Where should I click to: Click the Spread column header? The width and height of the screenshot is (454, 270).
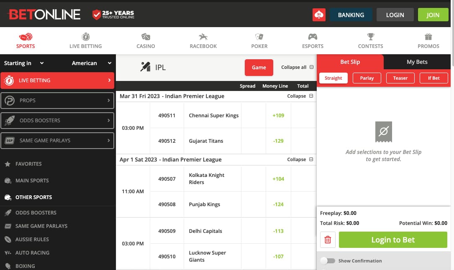point(247,86)
